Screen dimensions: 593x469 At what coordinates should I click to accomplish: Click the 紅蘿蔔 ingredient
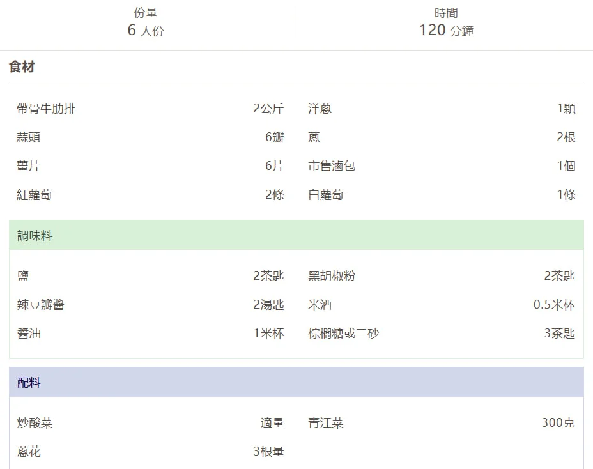(x=35, y=195)
